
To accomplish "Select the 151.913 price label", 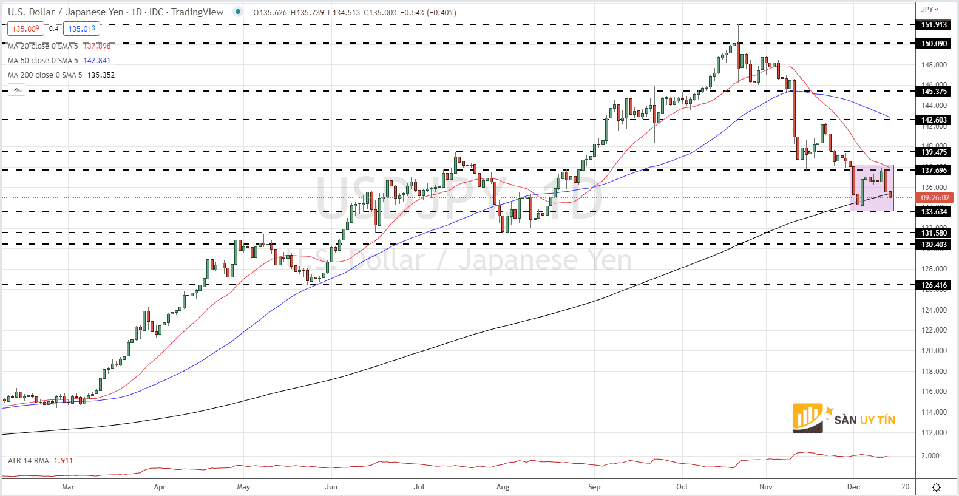I will click(x=934, y=25).
